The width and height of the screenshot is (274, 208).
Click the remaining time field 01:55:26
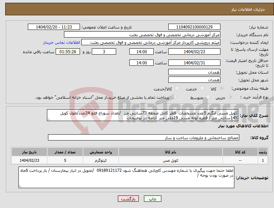(68, 51)
